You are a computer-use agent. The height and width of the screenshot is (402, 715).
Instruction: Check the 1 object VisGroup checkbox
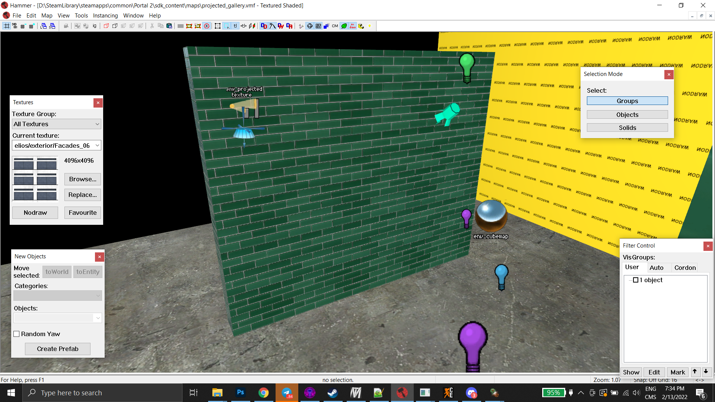pos(636,280)
